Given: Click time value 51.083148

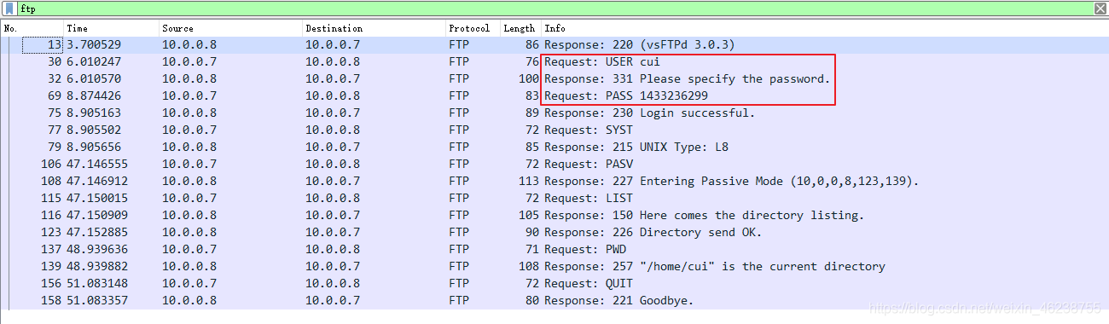Looking at the screenshot, I should point(97,283).
